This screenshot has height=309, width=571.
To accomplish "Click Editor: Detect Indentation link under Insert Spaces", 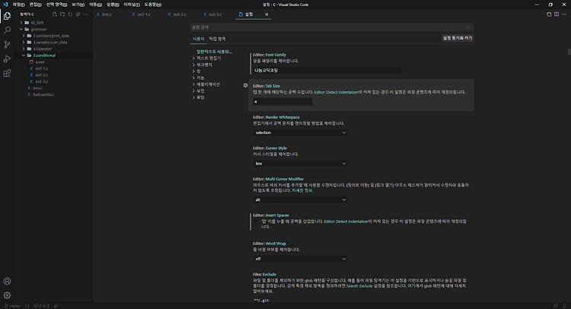I will click(346, 221).
